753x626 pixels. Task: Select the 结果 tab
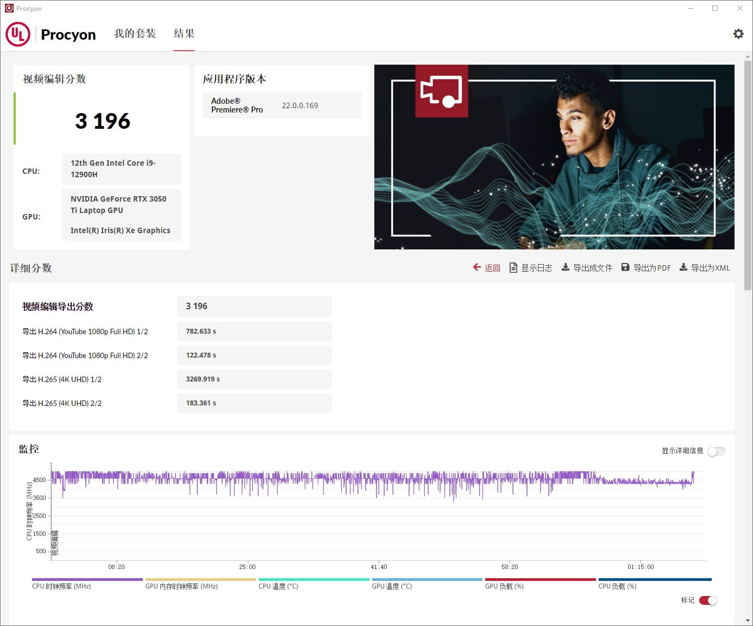coord(184,34)
